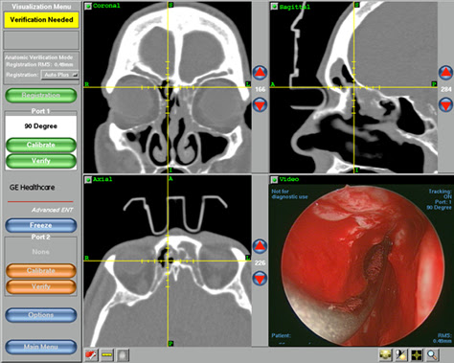Screen dimensions: 454x363
Task: Click the Not for diagnostic use text
Action: pyautogui.click(x=289, y=194)
